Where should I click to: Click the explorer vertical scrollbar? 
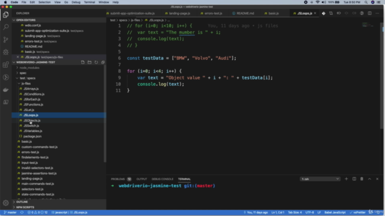(105, 113)
